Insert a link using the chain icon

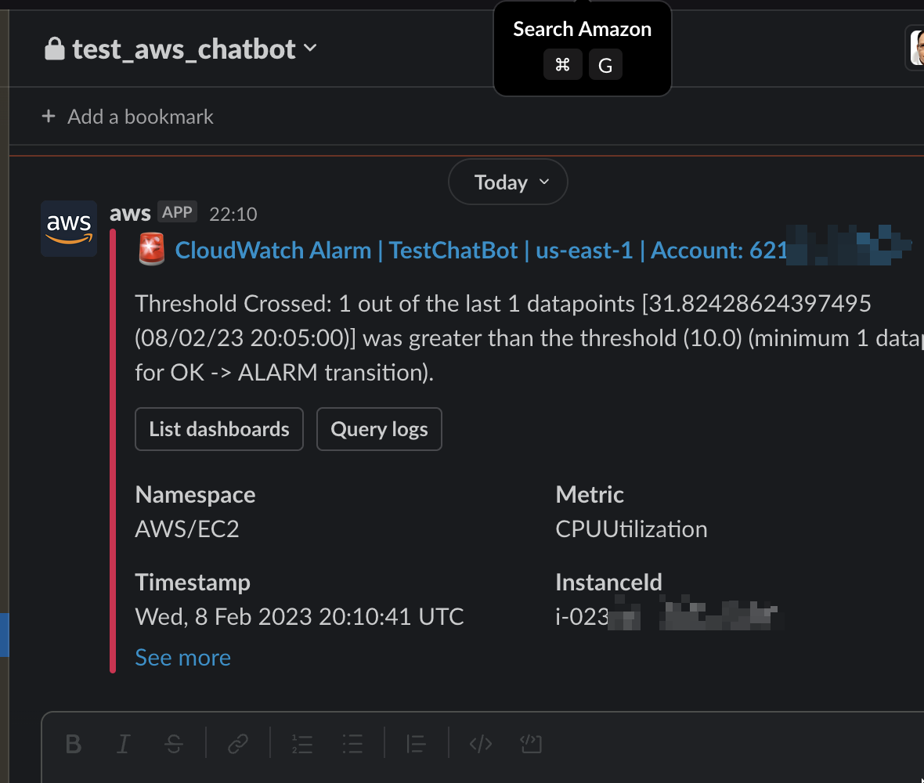point(238,744)
